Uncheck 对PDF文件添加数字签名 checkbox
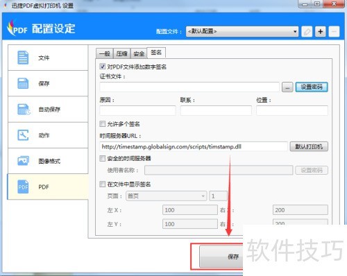The height and width of the screenshot is (276, 347). [x=102, y=67]
